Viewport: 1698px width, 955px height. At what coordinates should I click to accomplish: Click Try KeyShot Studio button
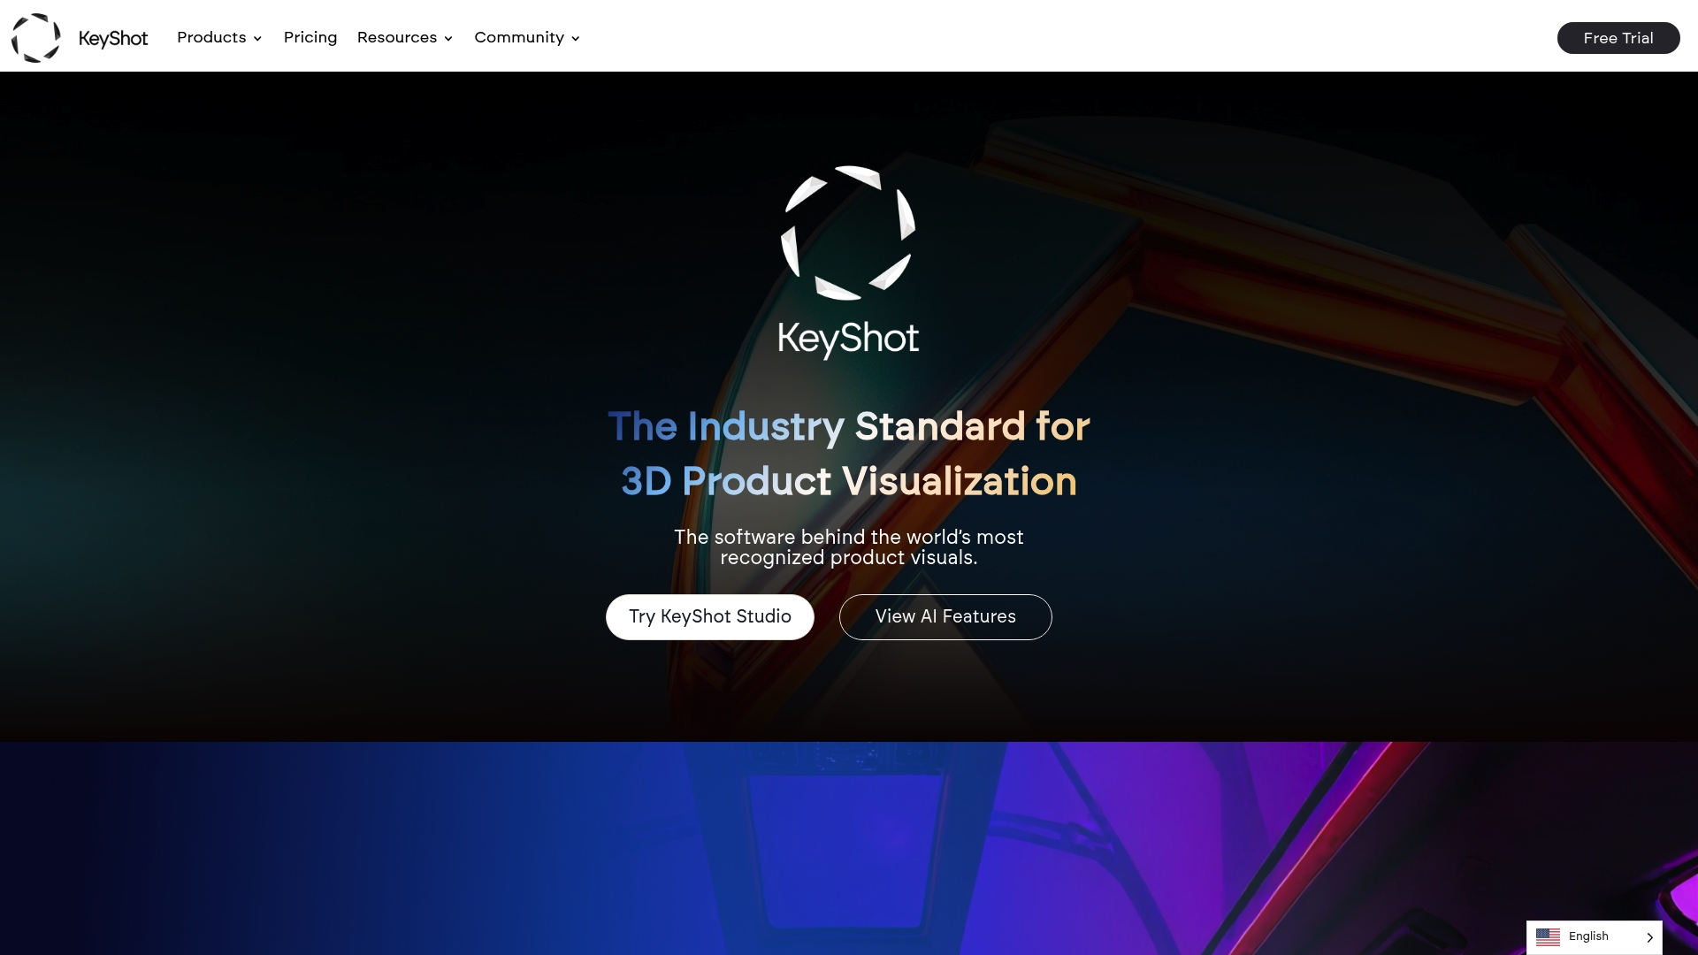[710, 617]
